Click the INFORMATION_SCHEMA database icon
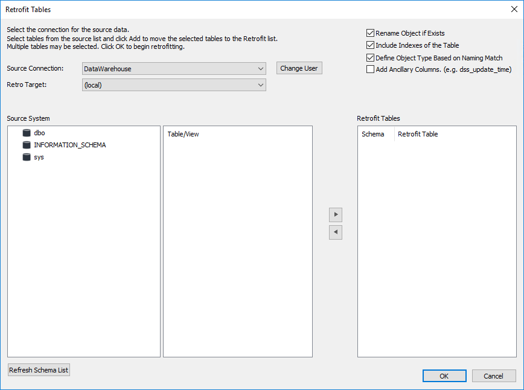524x390 pixels. pyautogui.click(x=26, y=145)
